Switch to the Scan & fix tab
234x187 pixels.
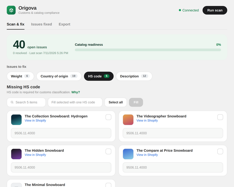coord(16,24)
